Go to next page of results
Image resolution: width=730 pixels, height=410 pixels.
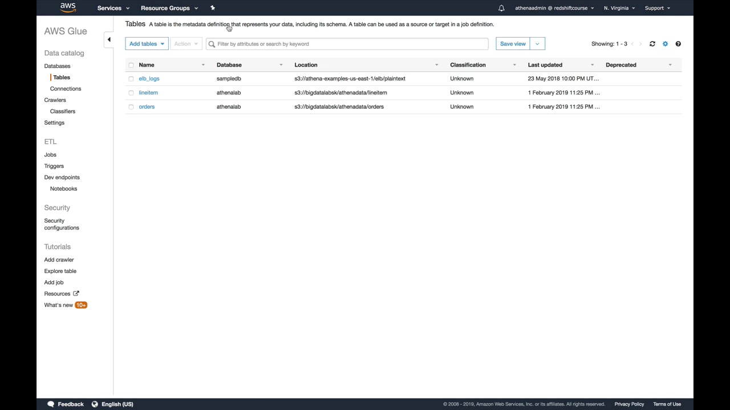[x=640, y=44]
